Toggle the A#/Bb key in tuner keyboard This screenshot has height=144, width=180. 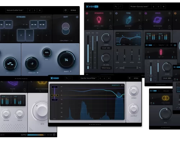(42, 24)
